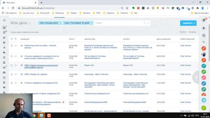Open the right panel clock history icon
This screenshot has height=118, width=210.
(204, 36)
